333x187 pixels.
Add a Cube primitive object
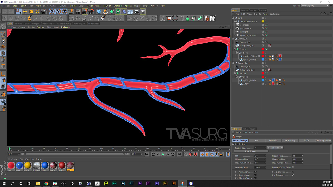[x=99, y=11]
